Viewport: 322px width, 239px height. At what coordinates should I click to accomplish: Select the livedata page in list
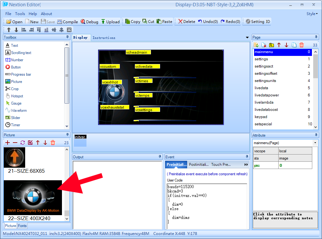point(260,88)
